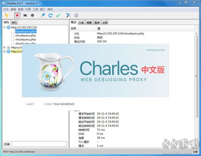Click the 持续时间 value 72 ms
This screenshot has width=201, height=156.
(101, 130)
